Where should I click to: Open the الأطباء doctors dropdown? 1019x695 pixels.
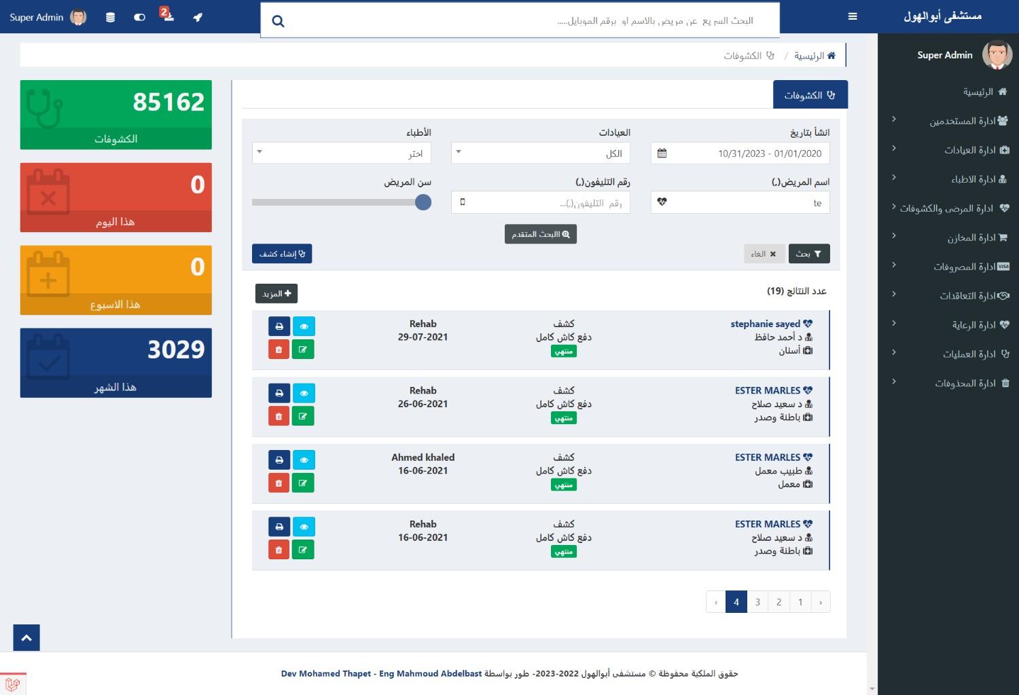click(341, 153)
